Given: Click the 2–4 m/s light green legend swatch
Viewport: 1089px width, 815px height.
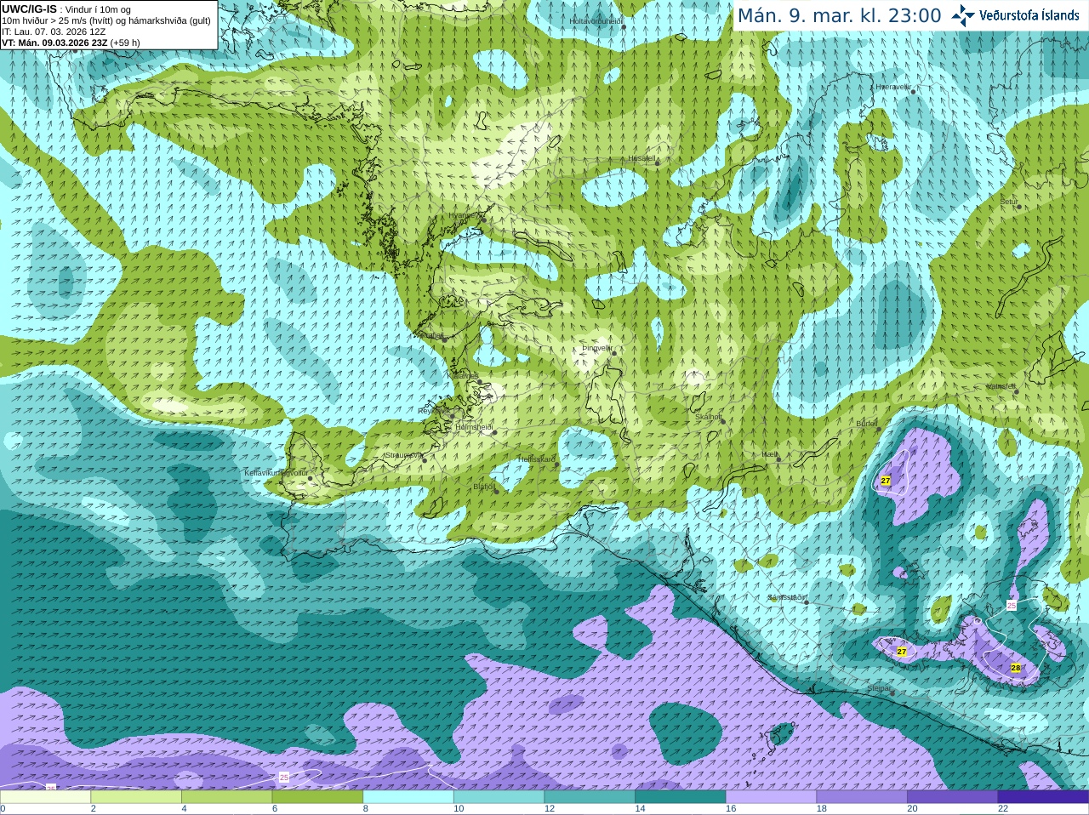Looking at the screenshot, I should tap(135, 797).
